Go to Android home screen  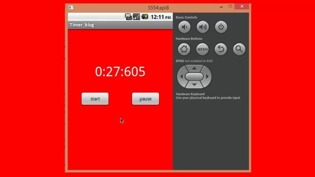(x=184, y=49)
